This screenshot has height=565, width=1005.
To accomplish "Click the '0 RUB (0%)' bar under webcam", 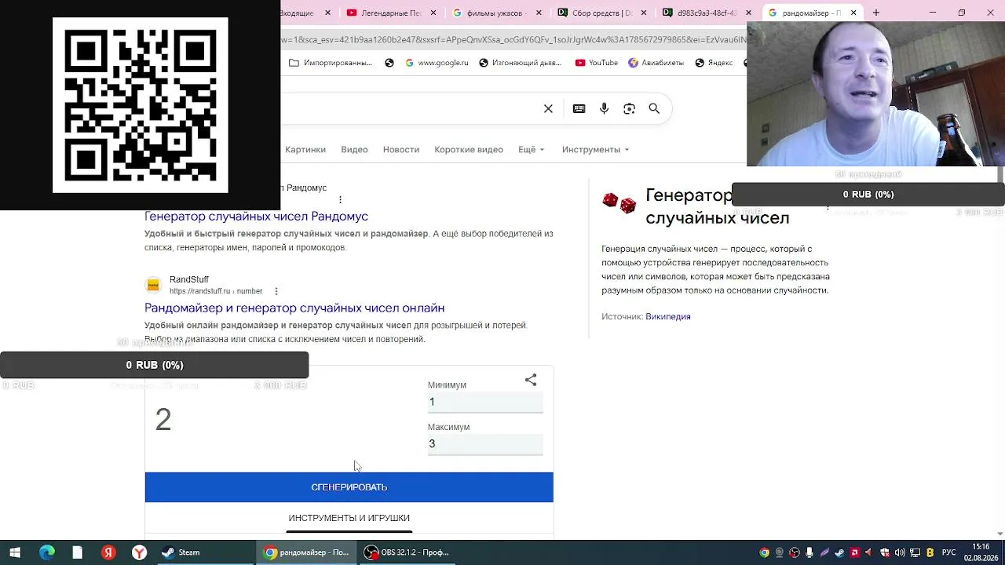I will (x=868, y=195).
